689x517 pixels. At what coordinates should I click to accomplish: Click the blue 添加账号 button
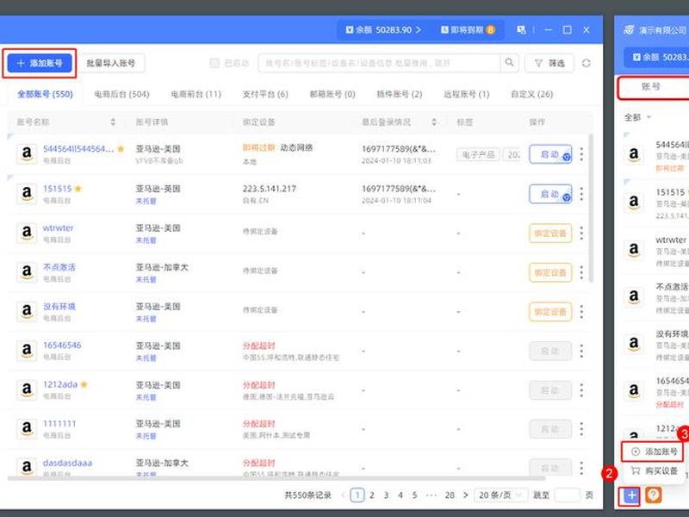tap(40, 63)
